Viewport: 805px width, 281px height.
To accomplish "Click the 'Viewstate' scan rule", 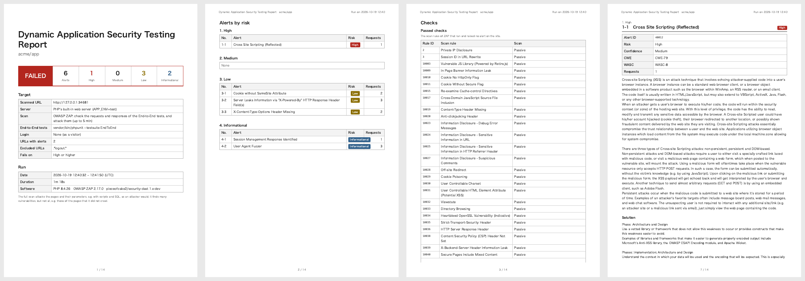I will tap(448, 202).
